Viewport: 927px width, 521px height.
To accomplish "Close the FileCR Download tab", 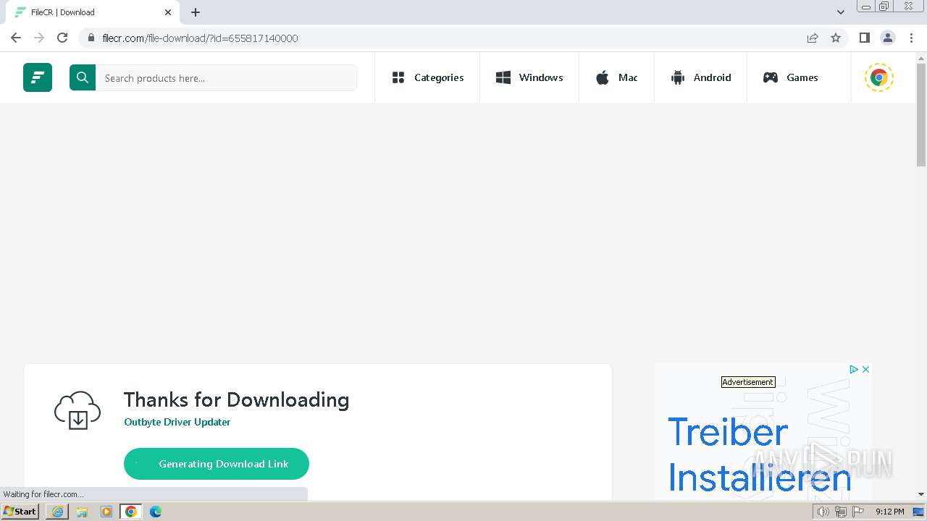I will 168,12.
